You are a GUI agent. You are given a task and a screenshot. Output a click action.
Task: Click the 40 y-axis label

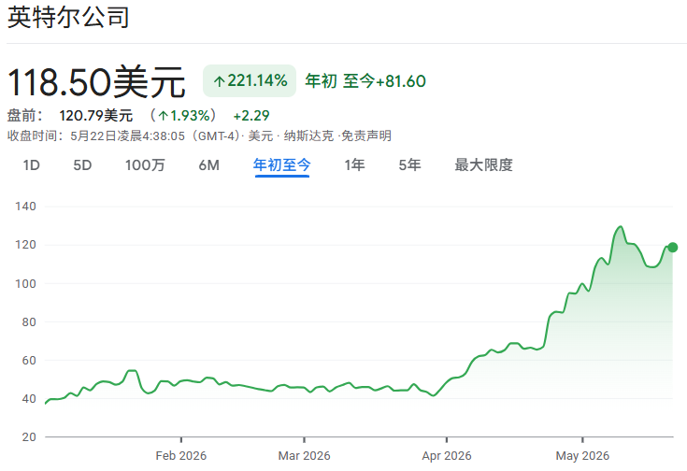[28, 399]
